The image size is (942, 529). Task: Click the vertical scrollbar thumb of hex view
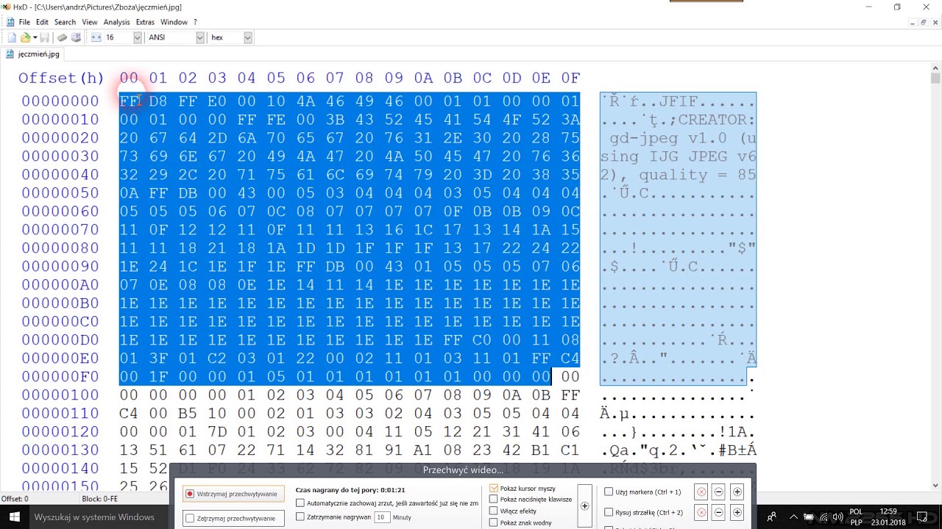935,78
